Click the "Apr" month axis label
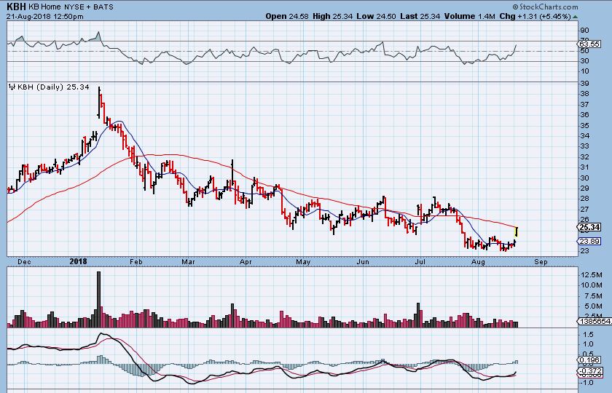Viewport: 612px width, 393px height. pyautogui.click(x=246, y=261)
